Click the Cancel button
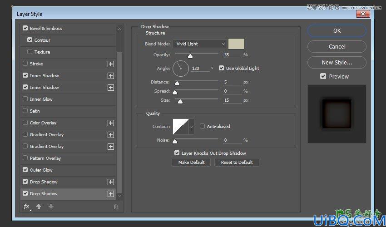This screenshot has height=227, width=386. pyautogui.click(x=337, y=46)
